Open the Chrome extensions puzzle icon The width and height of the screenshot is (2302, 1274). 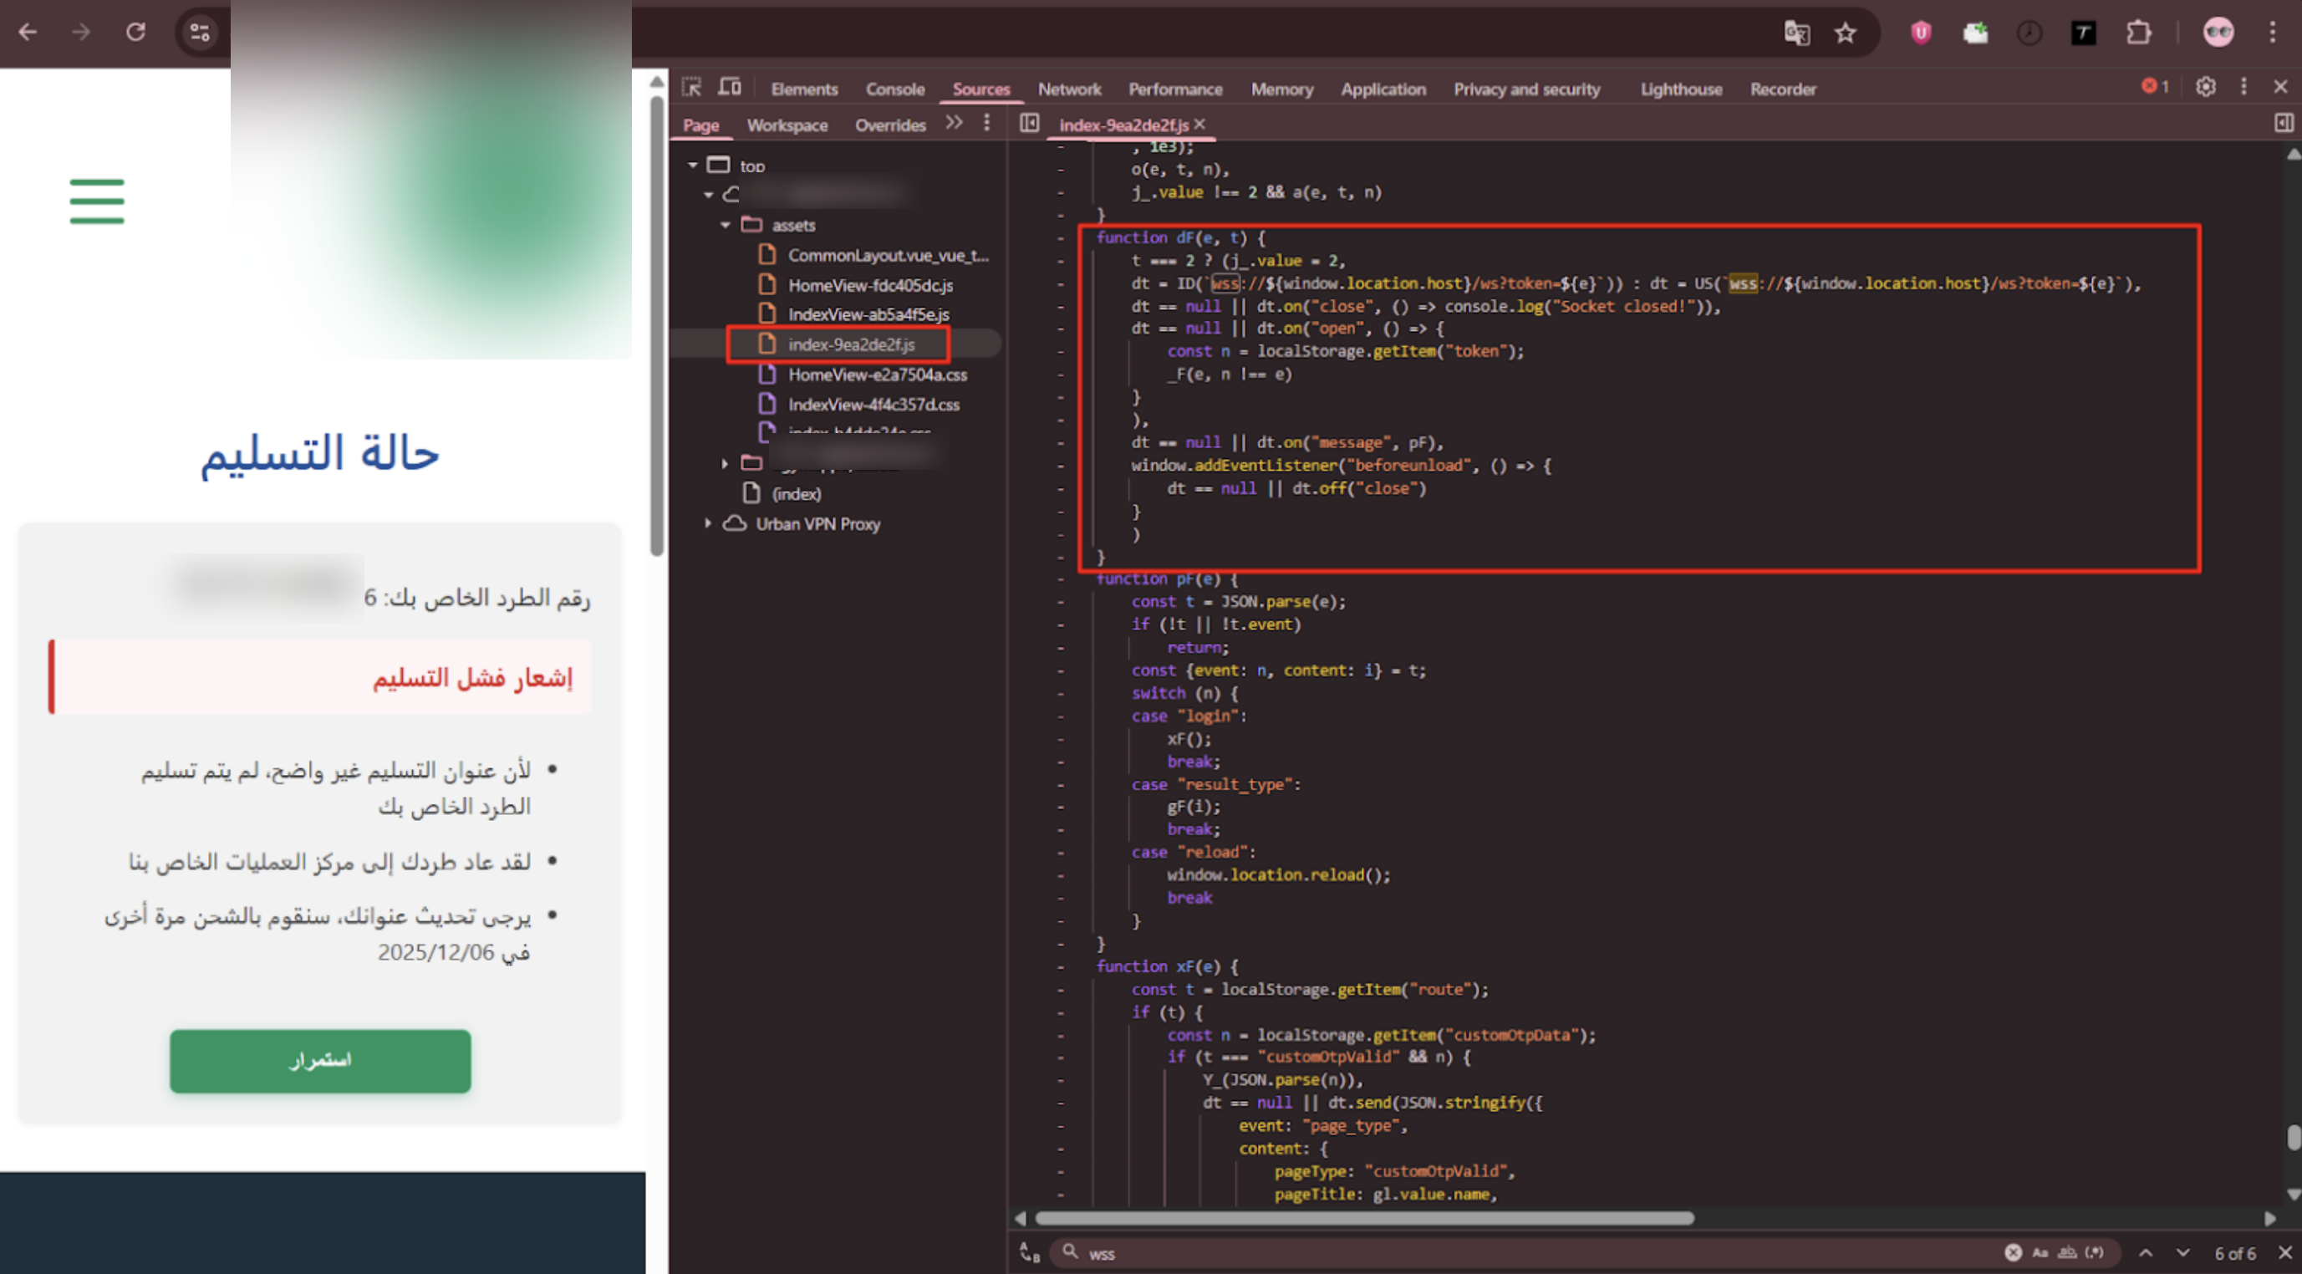(2140, 33)
